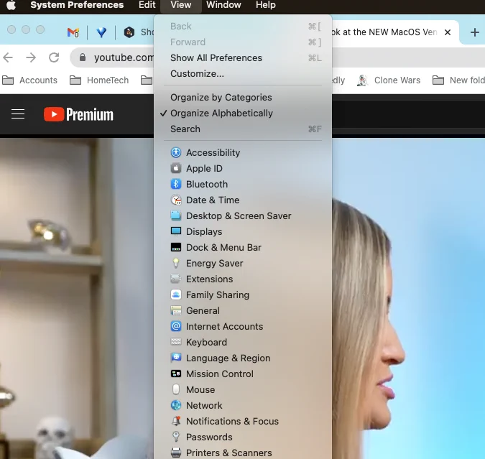Select Mission Control in the menu
This screenshot has width=485, height=459.
[243, 374]
